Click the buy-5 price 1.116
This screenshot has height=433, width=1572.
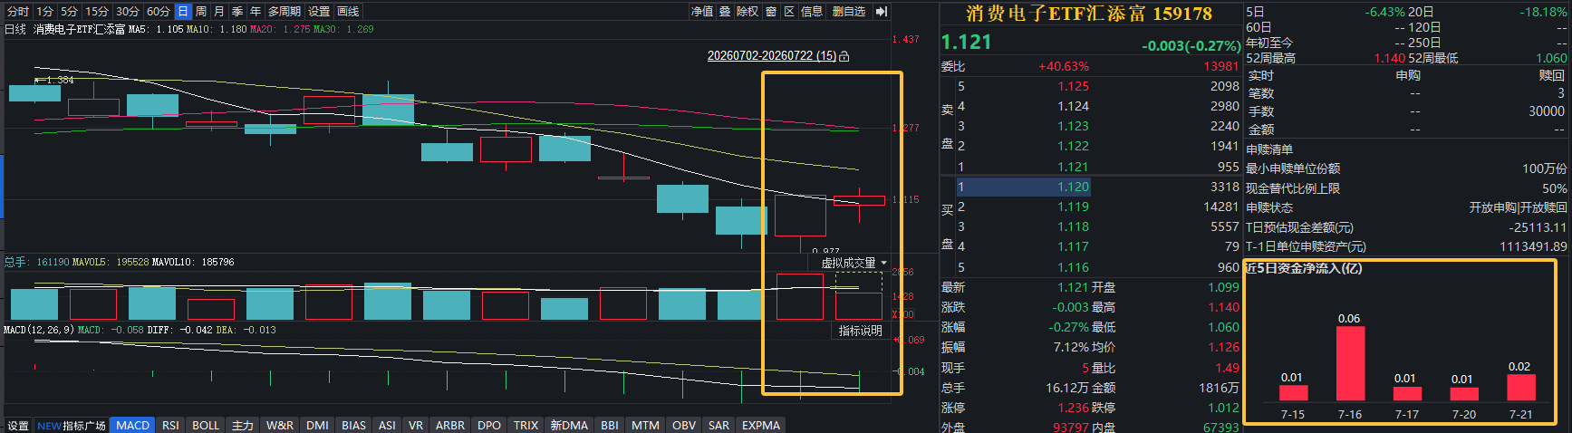coord(1074,268)
